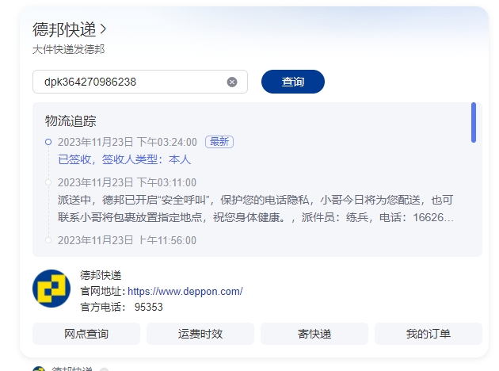Select the 上午11:56:00 timeline entry marker
The height and width of the screenshot is (371, 499).
[48, 240]
